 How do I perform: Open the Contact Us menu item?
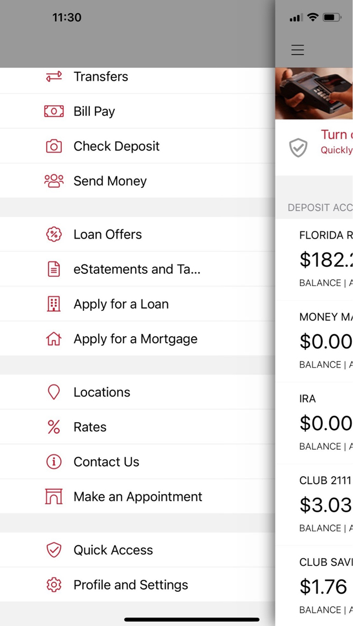(x=137, y=462)
